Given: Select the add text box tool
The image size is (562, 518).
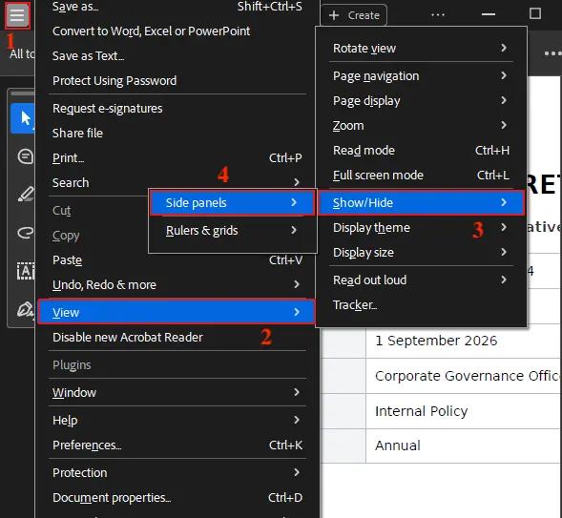Looking at the screenshot, I should coord(26,271).
